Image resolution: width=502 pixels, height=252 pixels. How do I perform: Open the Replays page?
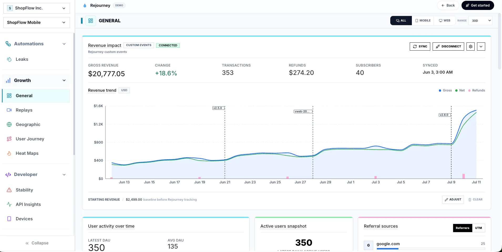pos(36,110)
